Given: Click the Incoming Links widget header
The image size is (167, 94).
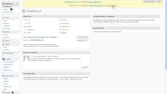Looking at the screenshot, I should [56, 74].
